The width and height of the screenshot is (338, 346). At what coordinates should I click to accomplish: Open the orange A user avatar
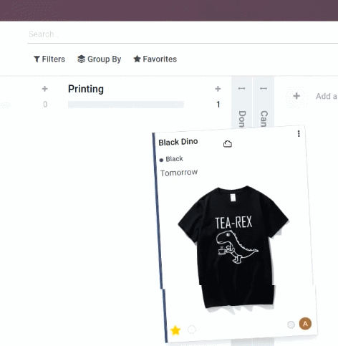(305, 324)
